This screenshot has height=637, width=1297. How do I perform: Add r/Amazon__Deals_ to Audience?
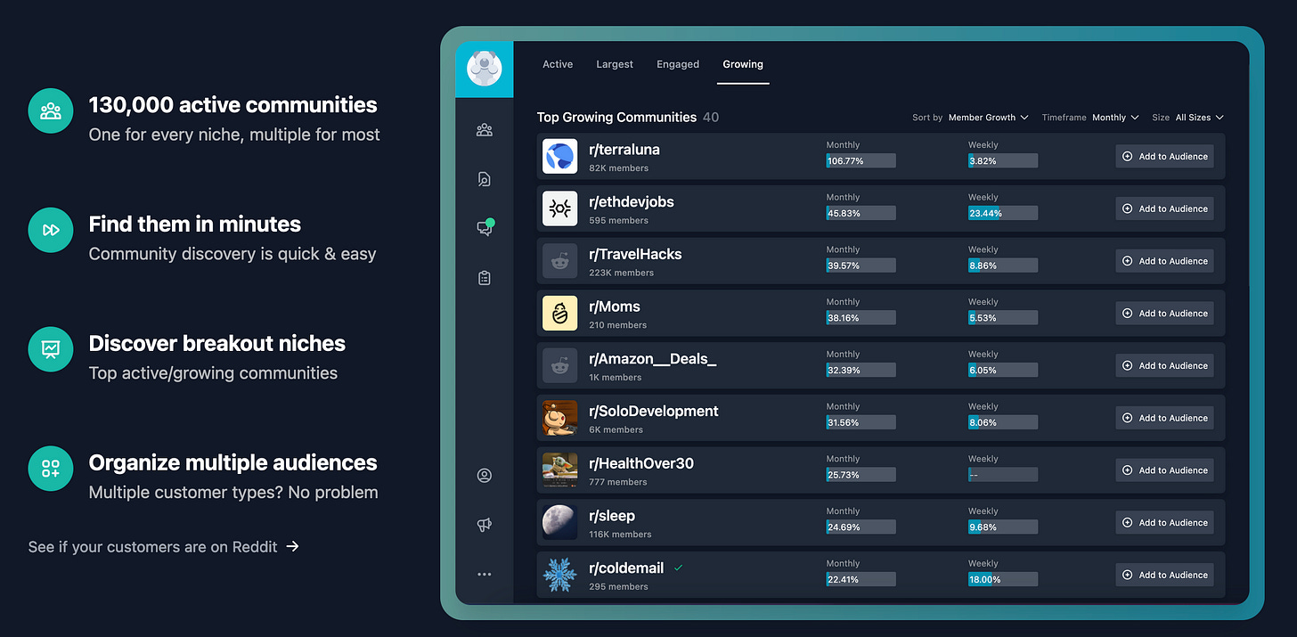(1164, 365)
